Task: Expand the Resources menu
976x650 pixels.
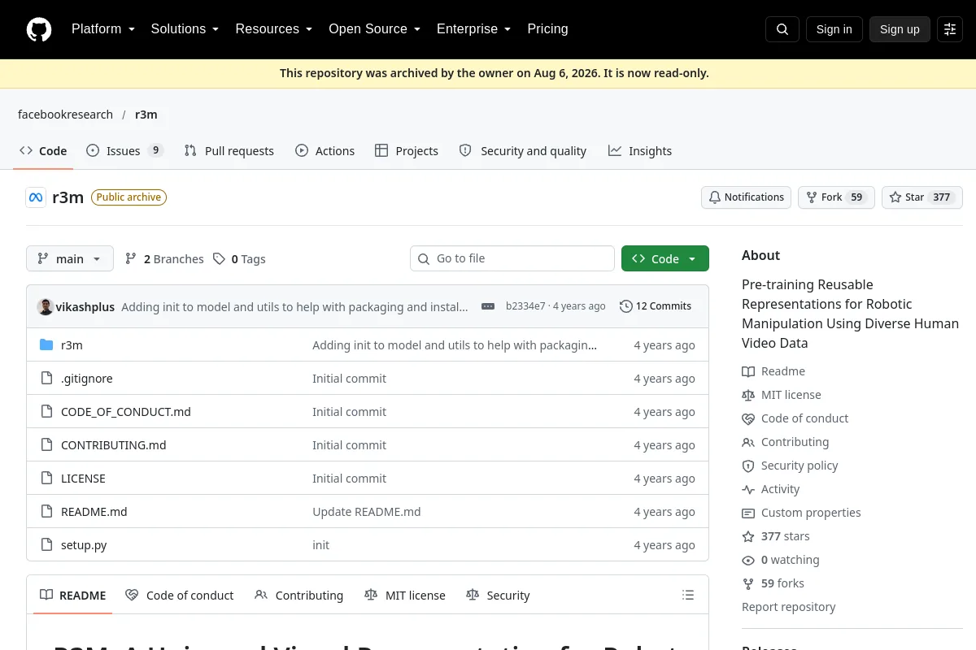Action: [x=274, y=29]
